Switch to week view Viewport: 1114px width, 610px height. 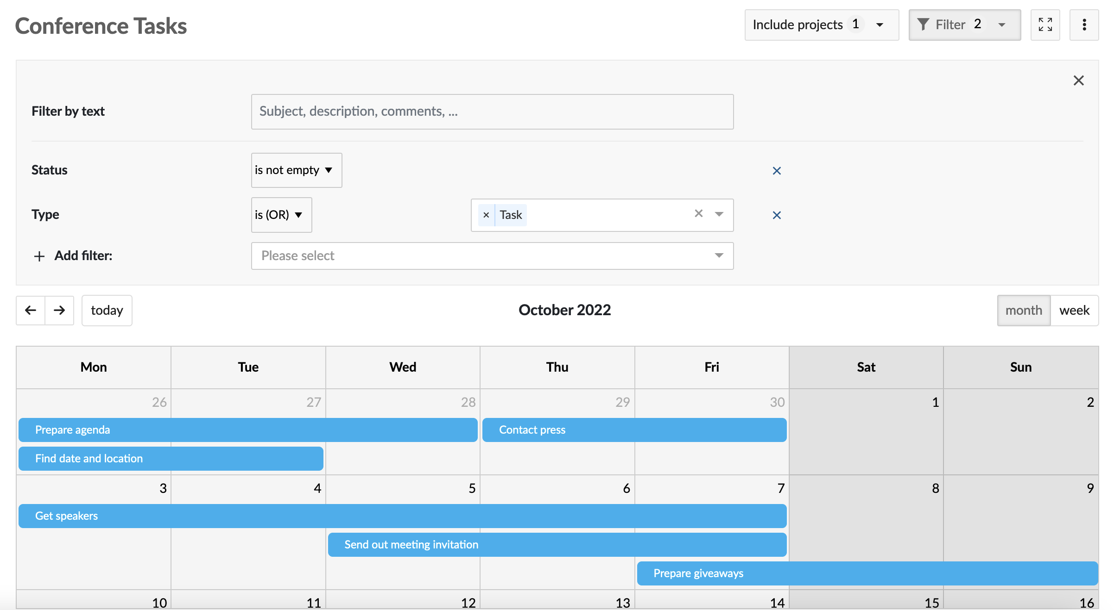click(x=1074, y=310)
